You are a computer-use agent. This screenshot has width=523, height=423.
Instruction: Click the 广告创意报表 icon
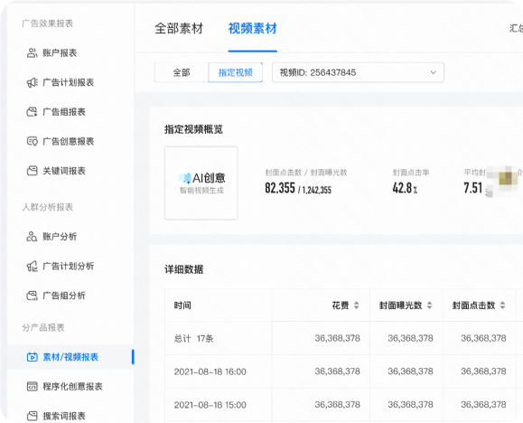point(32,141)
